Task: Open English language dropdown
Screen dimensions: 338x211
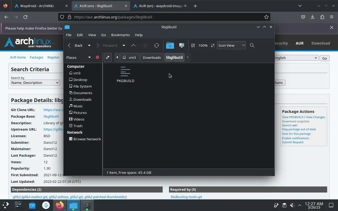Action: coord(296,58)
